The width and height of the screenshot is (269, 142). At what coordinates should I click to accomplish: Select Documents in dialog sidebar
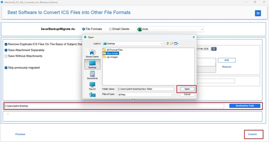coord(92,75)
